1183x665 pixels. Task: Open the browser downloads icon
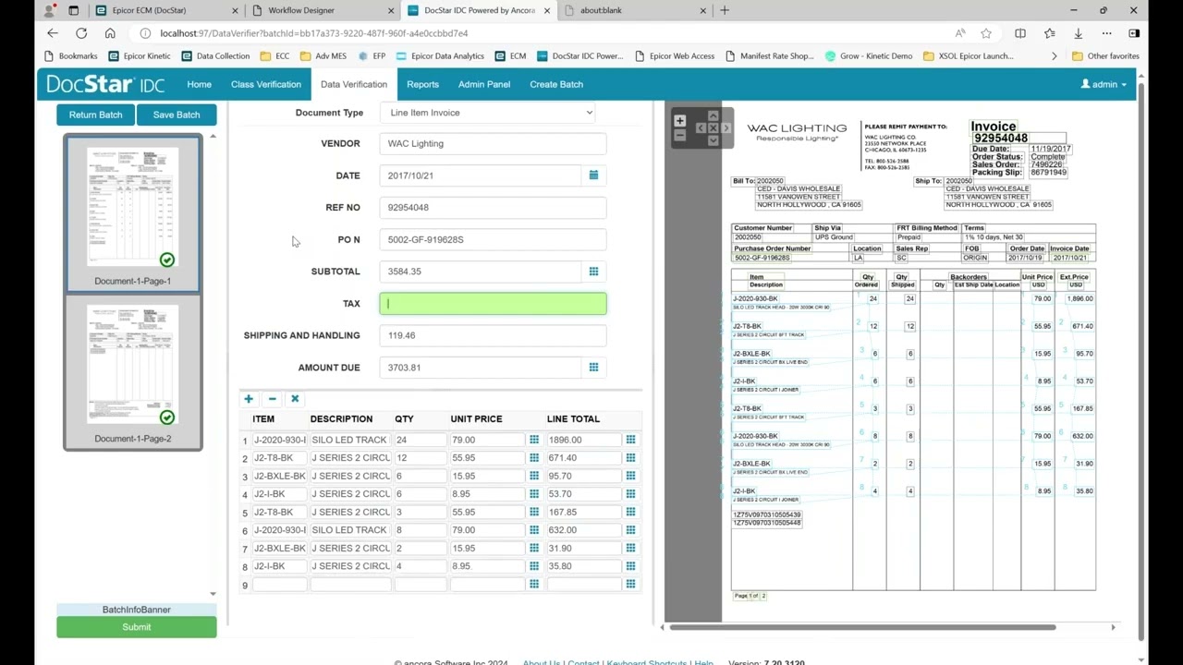coord(1078,33)
